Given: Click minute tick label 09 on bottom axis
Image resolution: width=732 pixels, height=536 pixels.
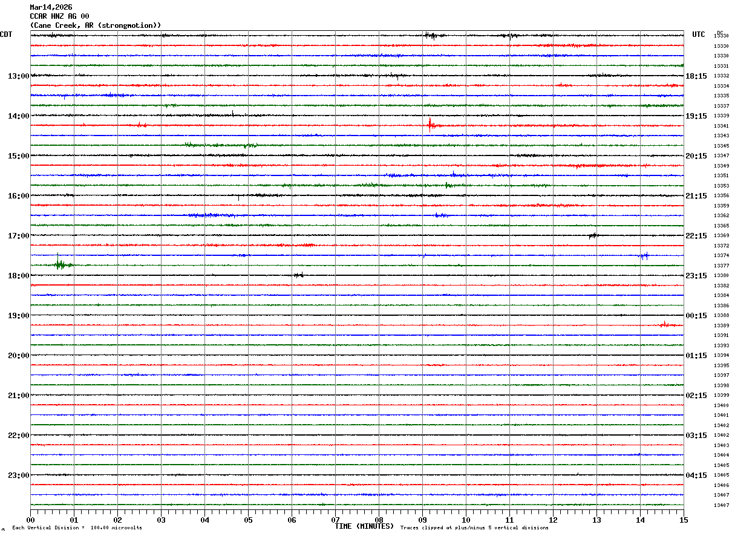Looking at the screenshot, I should tap(422, 520).
